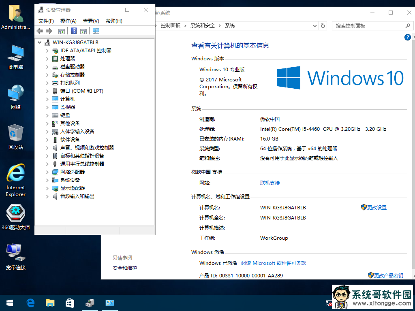Open the 帮助(H) menu
The height and width of the screenshot is (311, 415).
pyautogui.click(x=114, y=21)
